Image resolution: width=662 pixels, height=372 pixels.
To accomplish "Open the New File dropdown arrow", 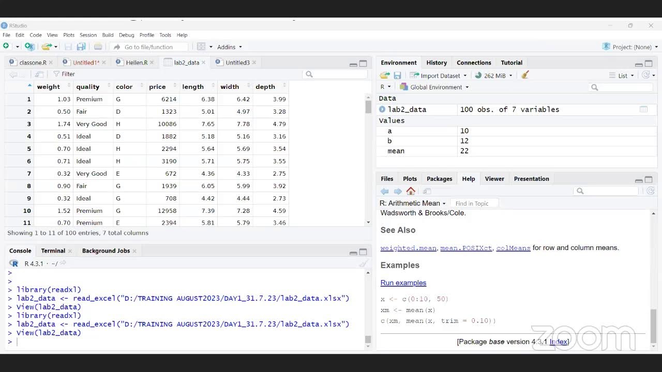I will coord(17,47).
